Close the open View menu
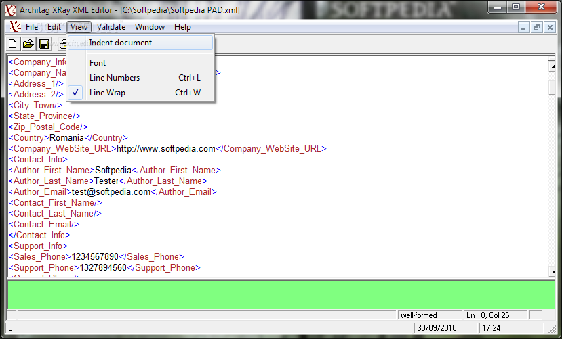The height and width of the screenshot is (339, 562). click(x=79, y=27)
